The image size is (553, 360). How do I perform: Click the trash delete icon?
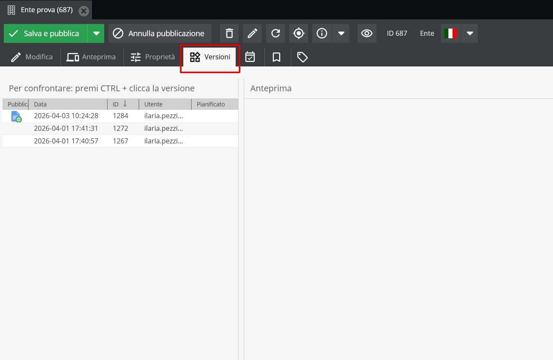229,34
